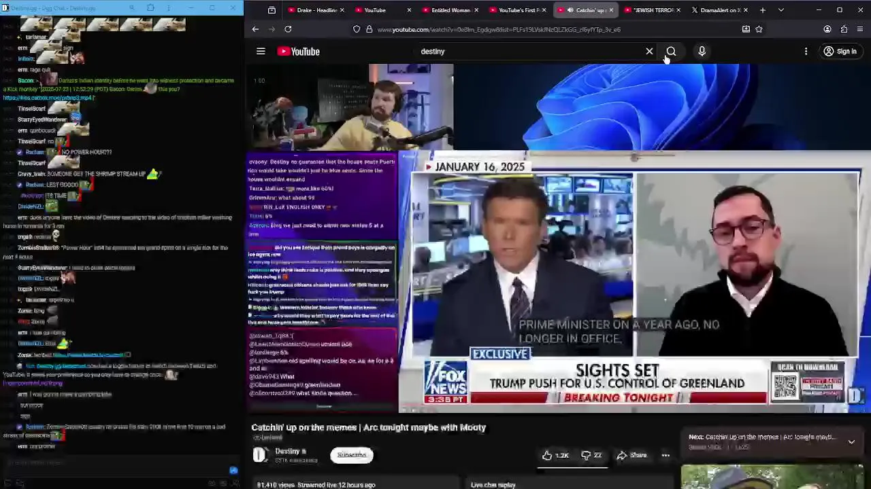Expand the list all tabs dropdown arrow
871x489 pixels.
pos(780,10)
